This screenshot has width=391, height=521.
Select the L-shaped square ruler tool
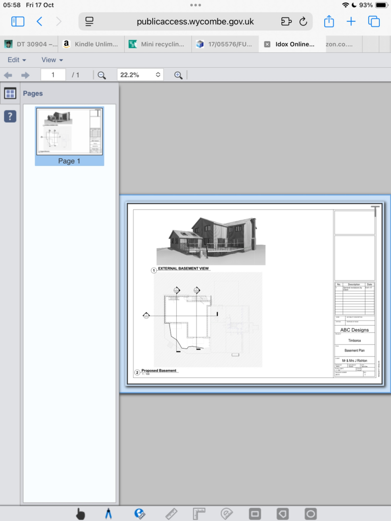(199, 514)
